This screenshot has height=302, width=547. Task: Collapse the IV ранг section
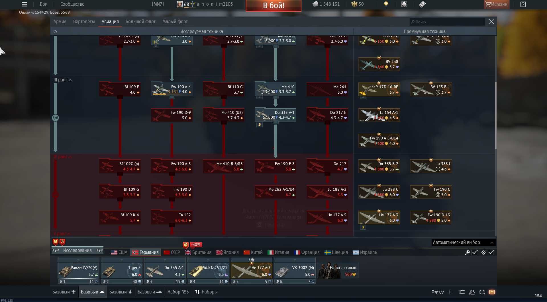click(63, 157)
